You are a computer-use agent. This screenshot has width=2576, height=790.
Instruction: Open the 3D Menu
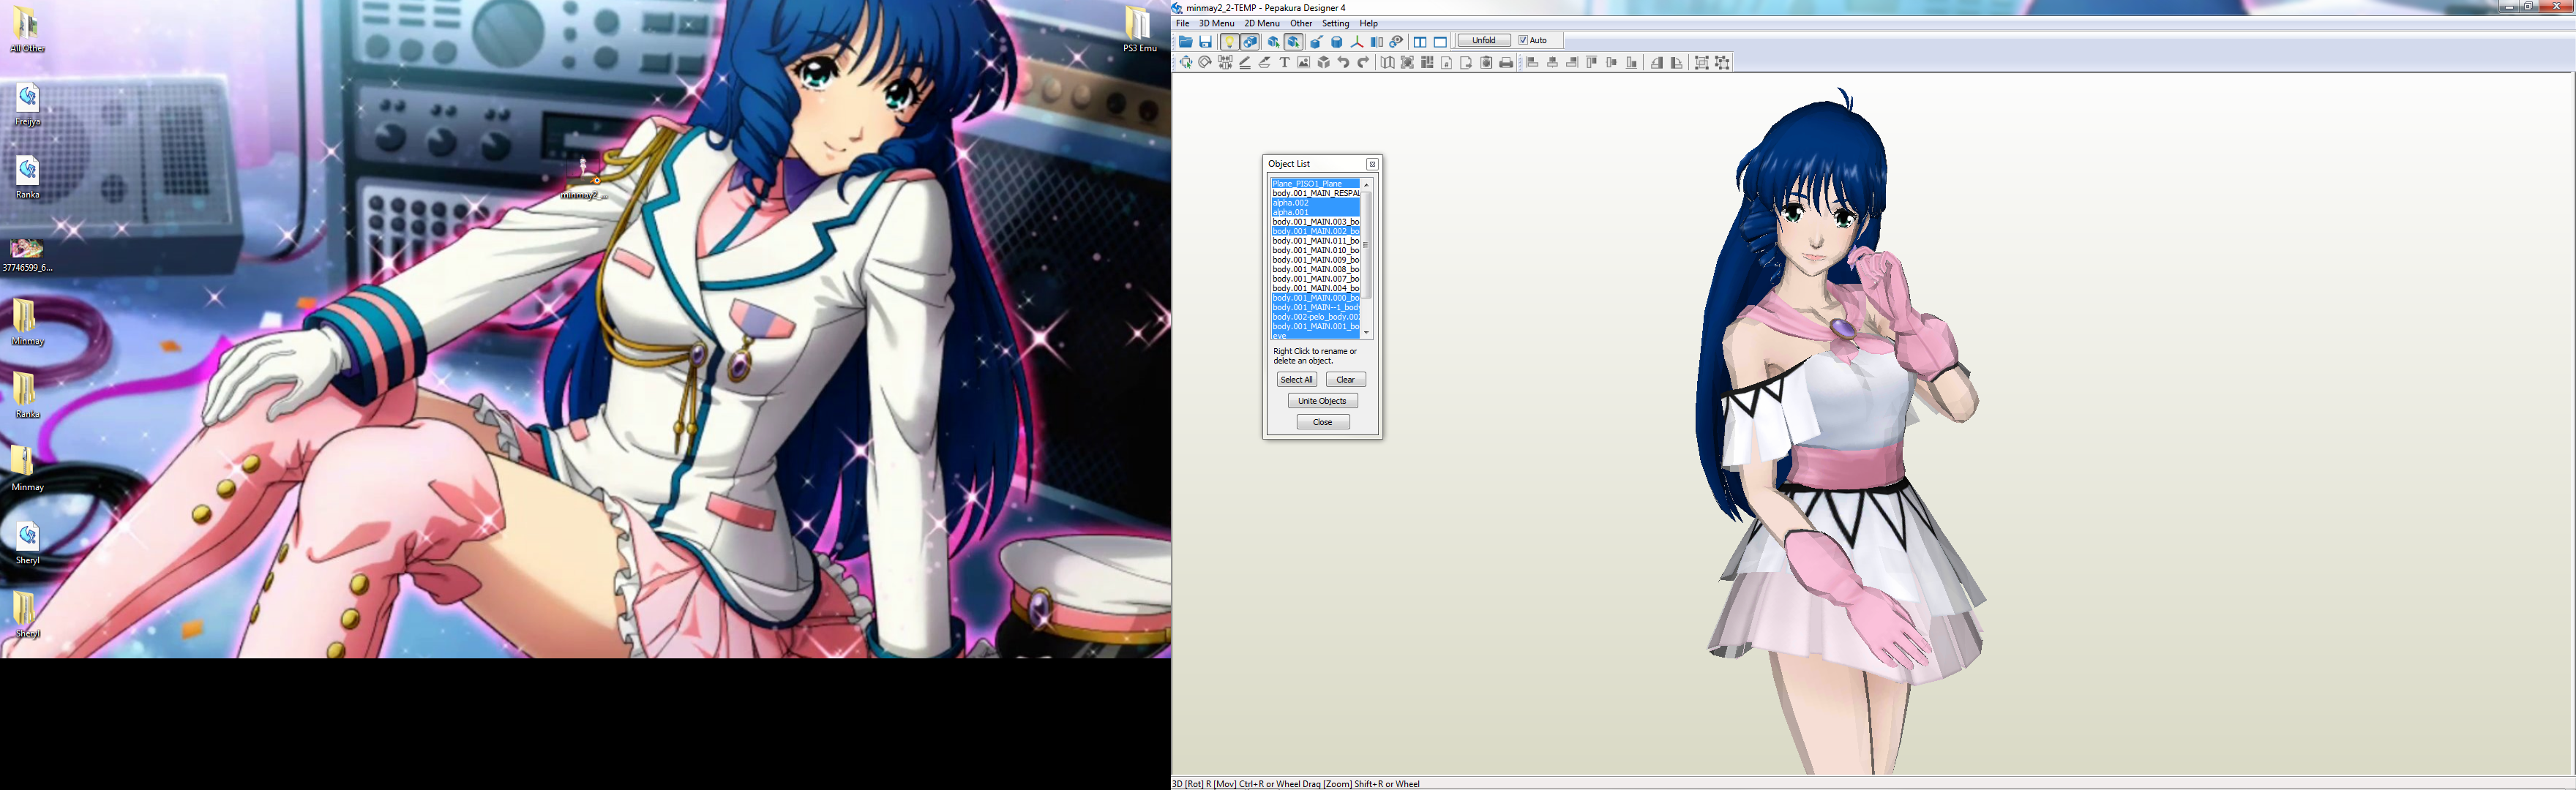[x=1216, y=23]
